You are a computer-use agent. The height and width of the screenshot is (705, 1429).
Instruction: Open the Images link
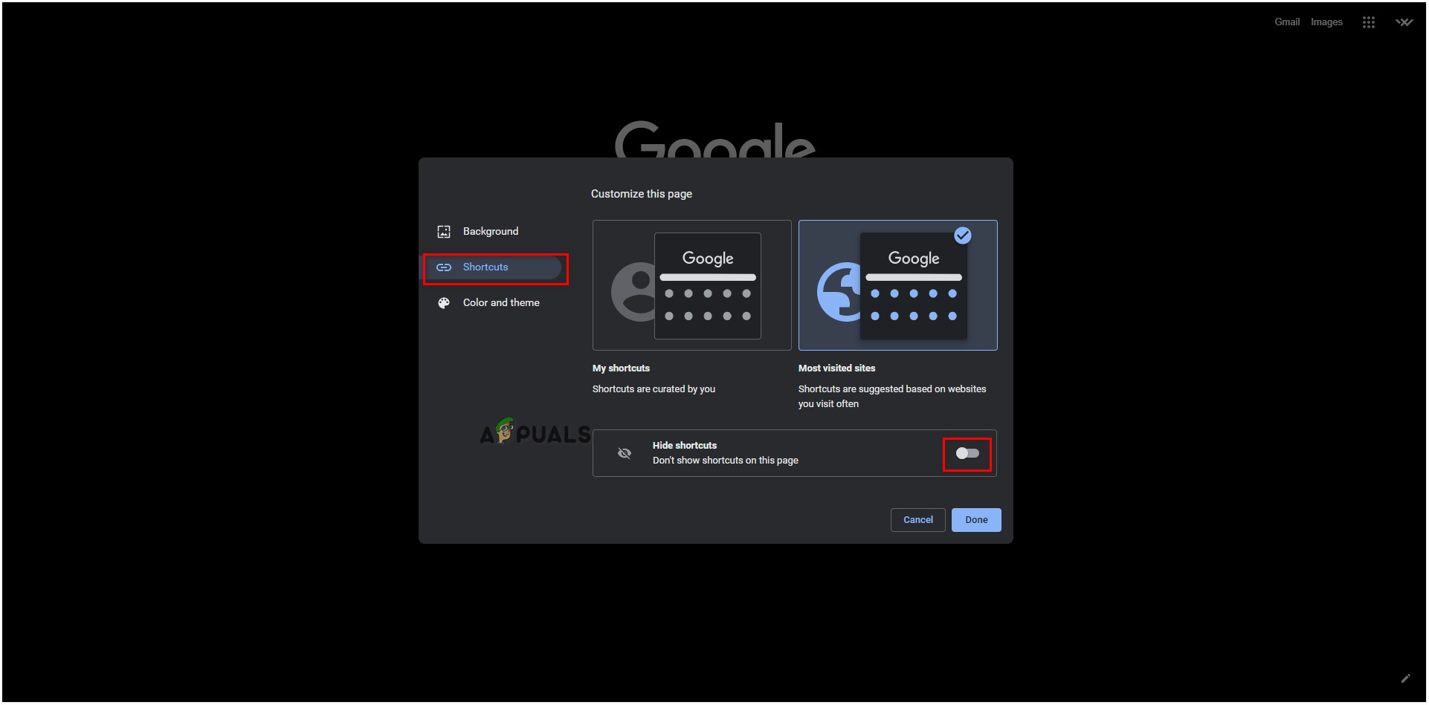click(x=1326, y=22)
